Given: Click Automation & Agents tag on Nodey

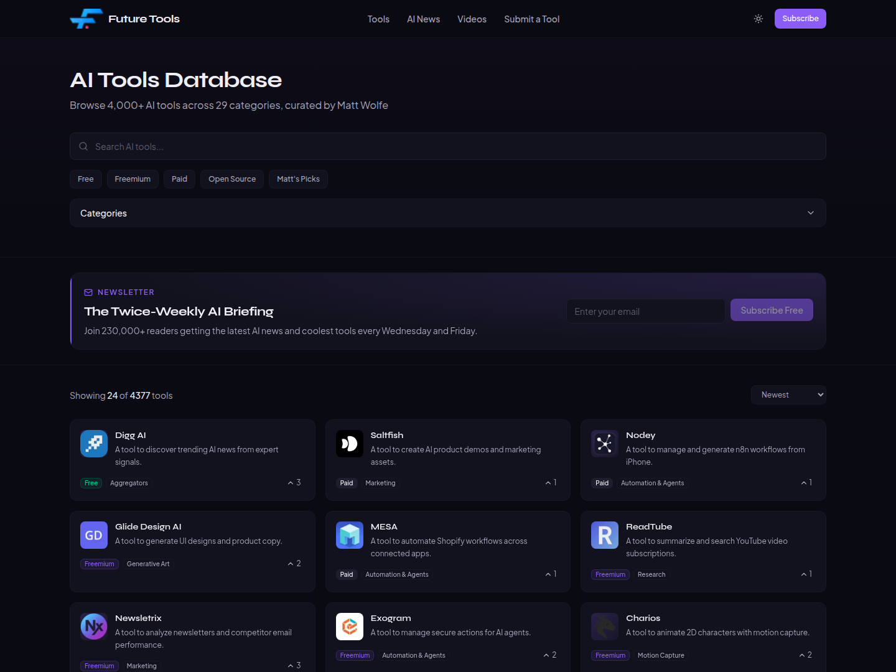Looking at the screenshot, I should (x=652, y=483).
